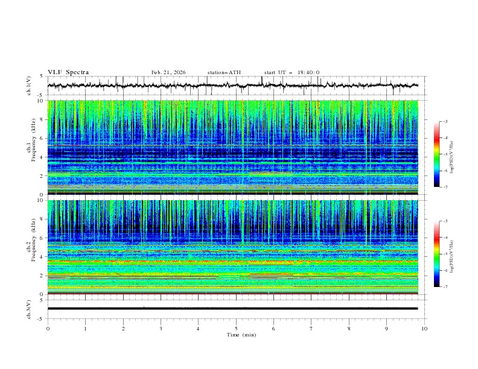Image resolution: width=478 pixels, height=369 pixels.
Task: Click the "6" kHz tick on ch.2 frequency axis
Action: [42, 238]
